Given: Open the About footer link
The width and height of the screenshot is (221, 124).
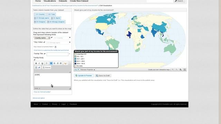Looking at the screenshot, I should tap(36, 104).
